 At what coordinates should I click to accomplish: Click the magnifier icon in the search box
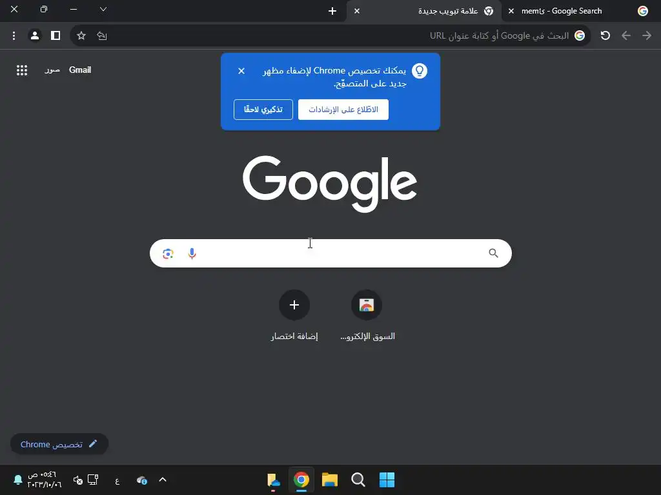[493, 253]
